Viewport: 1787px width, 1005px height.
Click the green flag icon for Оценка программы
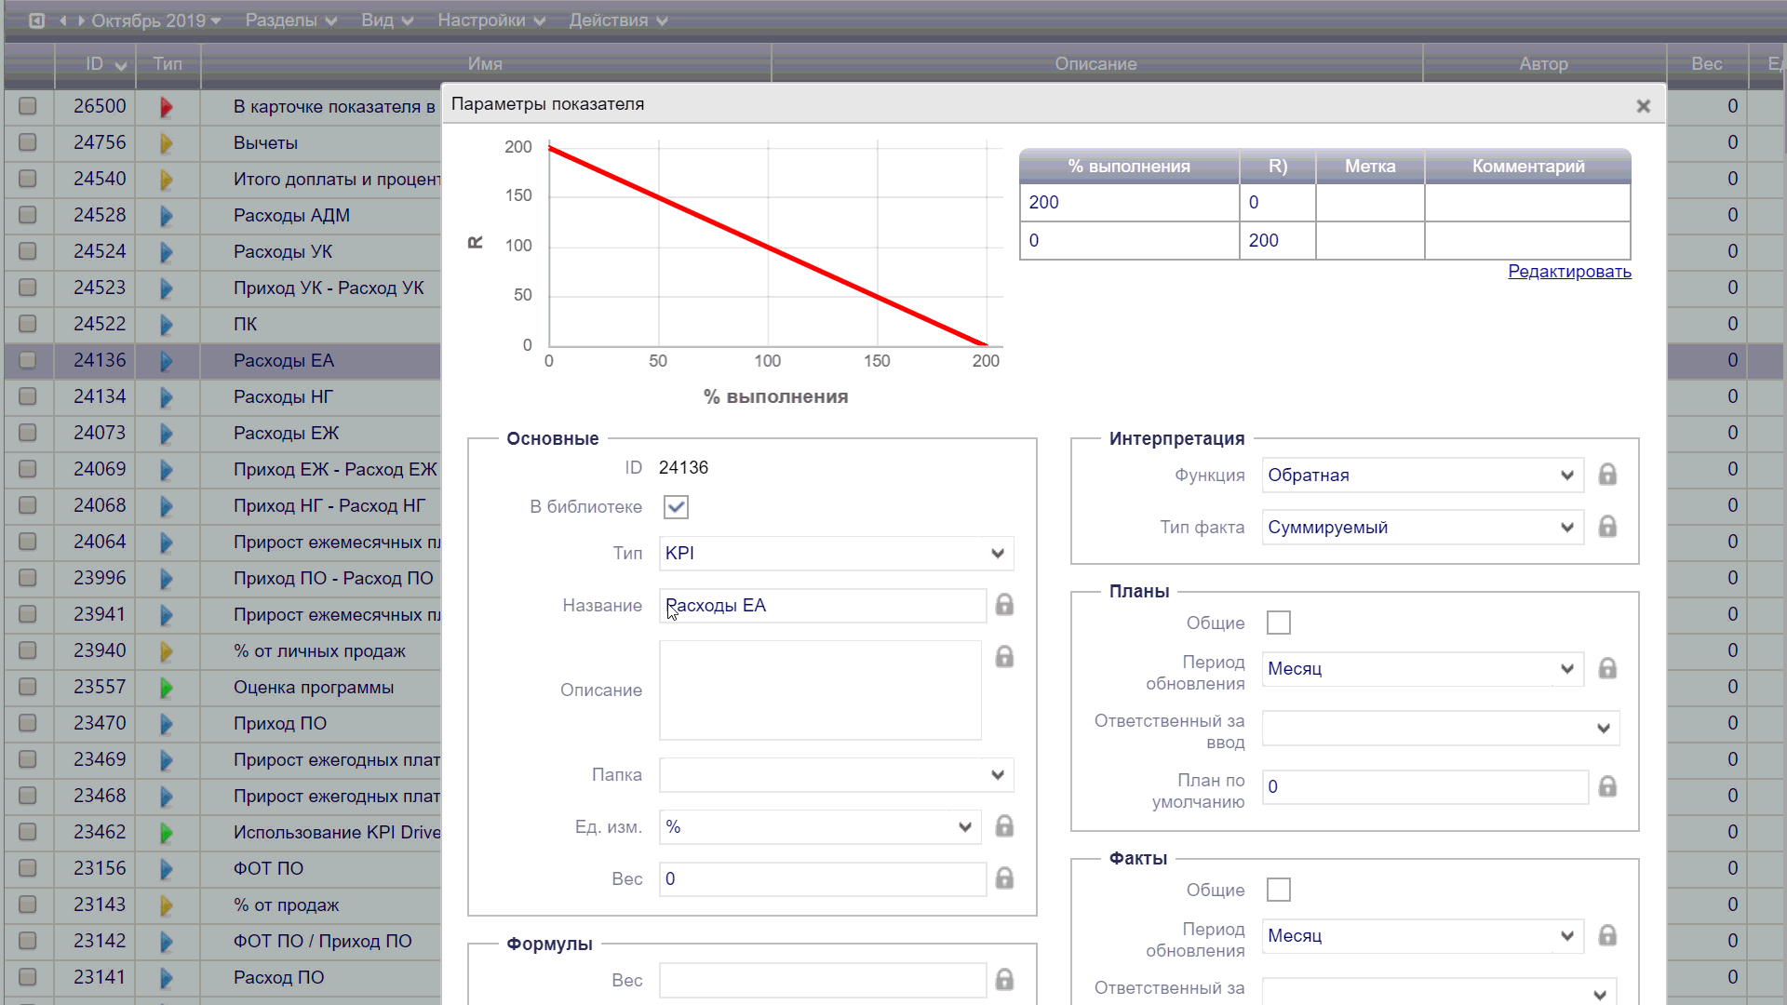(167, 688)
